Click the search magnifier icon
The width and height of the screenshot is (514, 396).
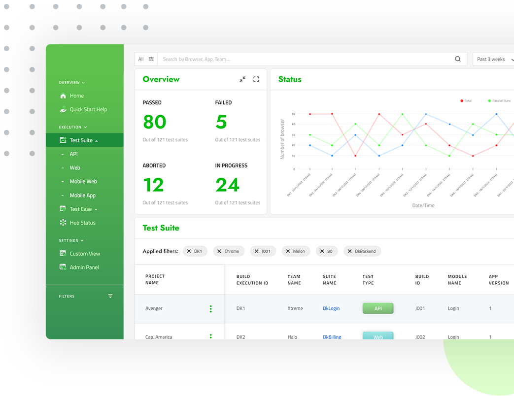458,59
